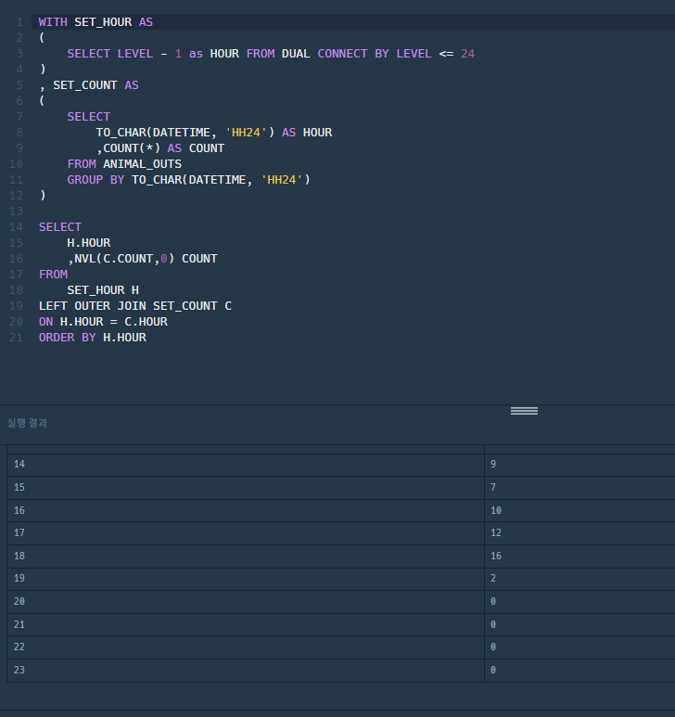Select hour cell 20 in results table

click(246, 602)
